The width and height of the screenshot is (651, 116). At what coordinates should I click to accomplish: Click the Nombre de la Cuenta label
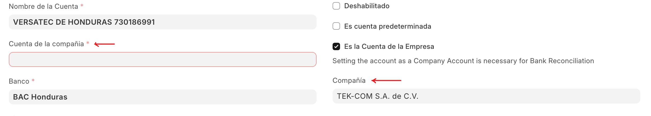click(43, 6)
